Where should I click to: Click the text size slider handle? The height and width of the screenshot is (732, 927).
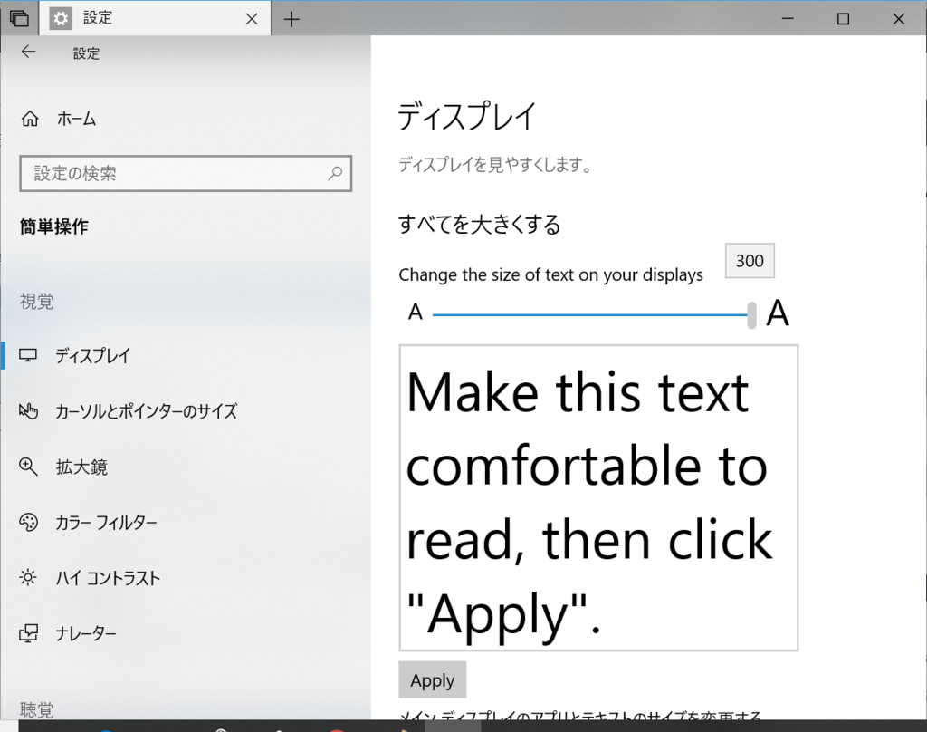click(x=750, y=315)
